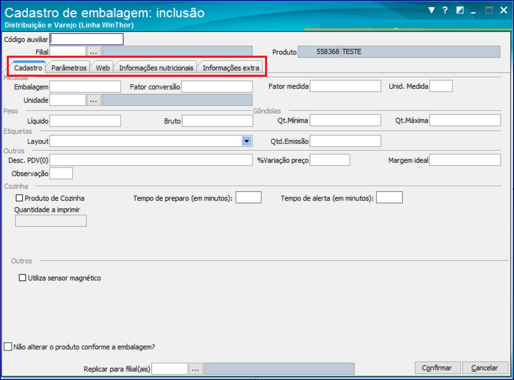Click the Filial code input field

pyautogui.click(x=68, y=52)
